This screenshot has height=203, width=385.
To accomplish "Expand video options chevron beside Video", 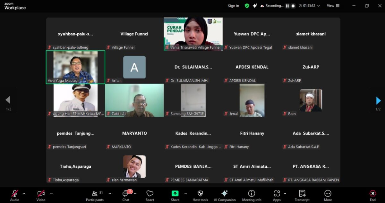I will pos(51,193).
